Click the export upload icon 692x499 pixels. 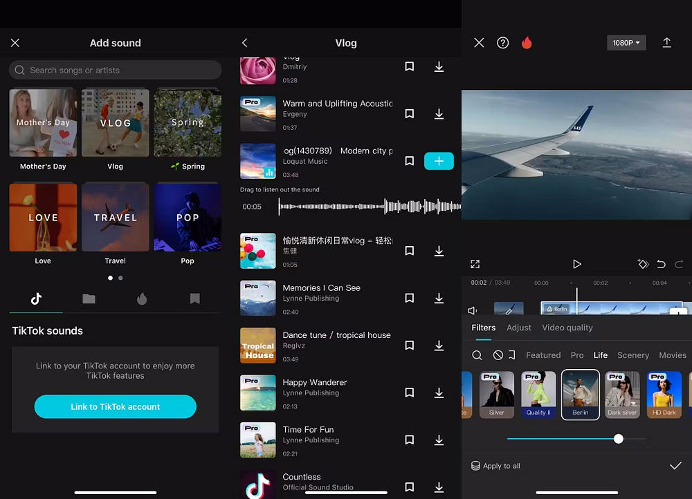click(666, 43)
